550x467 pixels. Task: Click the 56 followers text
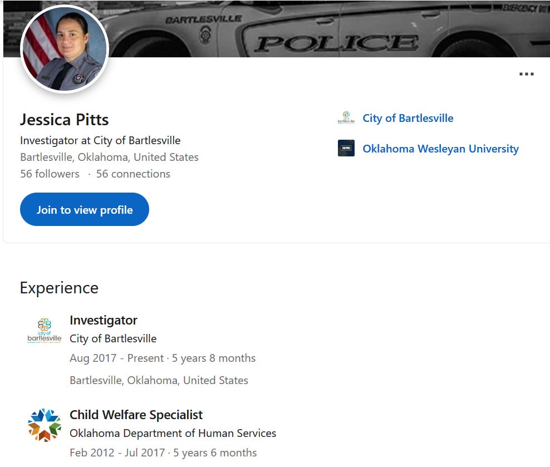50,174
